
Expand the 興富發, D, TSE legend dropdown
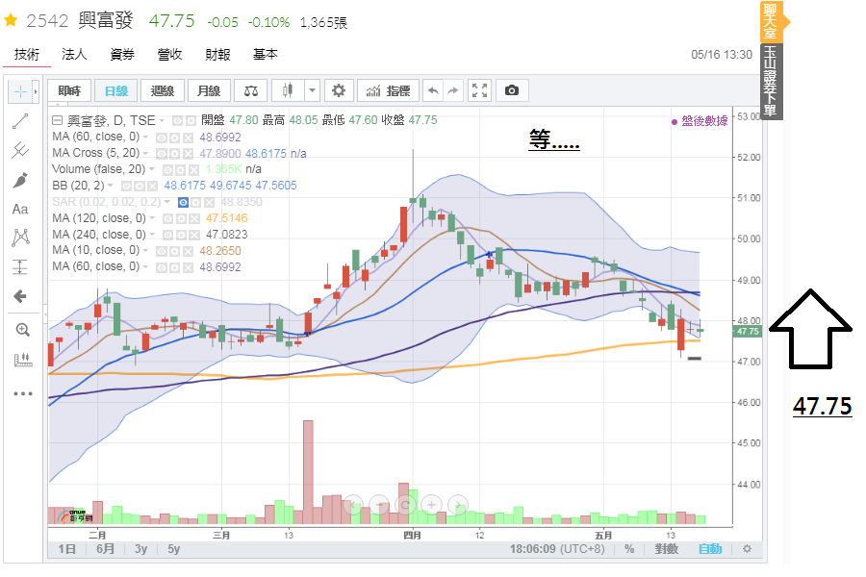click(162, 120)
